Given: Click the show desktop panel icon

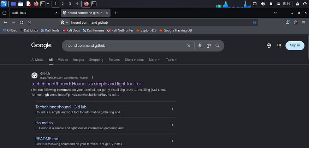Looking at the screenshot, I should 13,4.
